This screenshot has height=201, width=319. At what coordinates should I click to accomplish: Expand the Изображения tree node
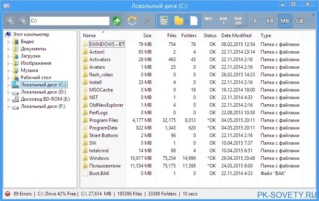coord(8,64)
